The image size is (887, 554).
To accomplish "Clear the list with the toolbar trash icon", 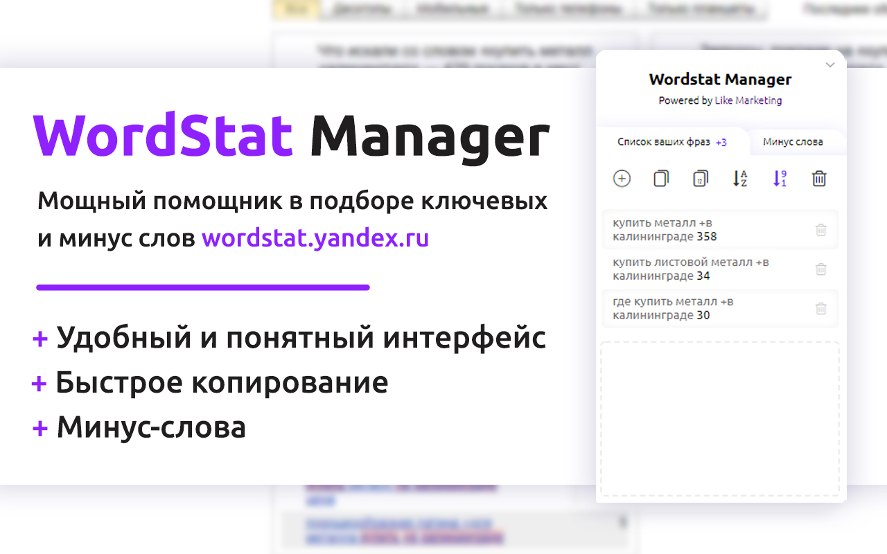I will (819, 179).
